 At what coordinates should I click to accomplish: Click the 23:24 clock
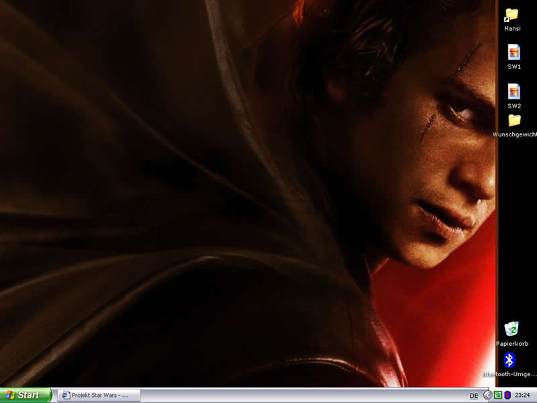[522, 395]
